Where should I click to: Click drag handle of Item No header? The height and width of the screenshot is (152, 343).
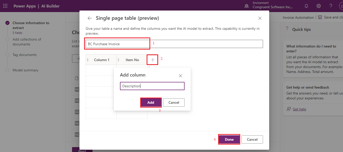118,60
